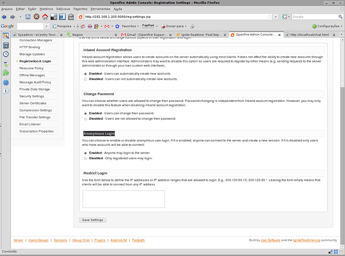Open Offline Messages in sidebar
The height and width of the screenshot is (256, 345).
point(32,75)
